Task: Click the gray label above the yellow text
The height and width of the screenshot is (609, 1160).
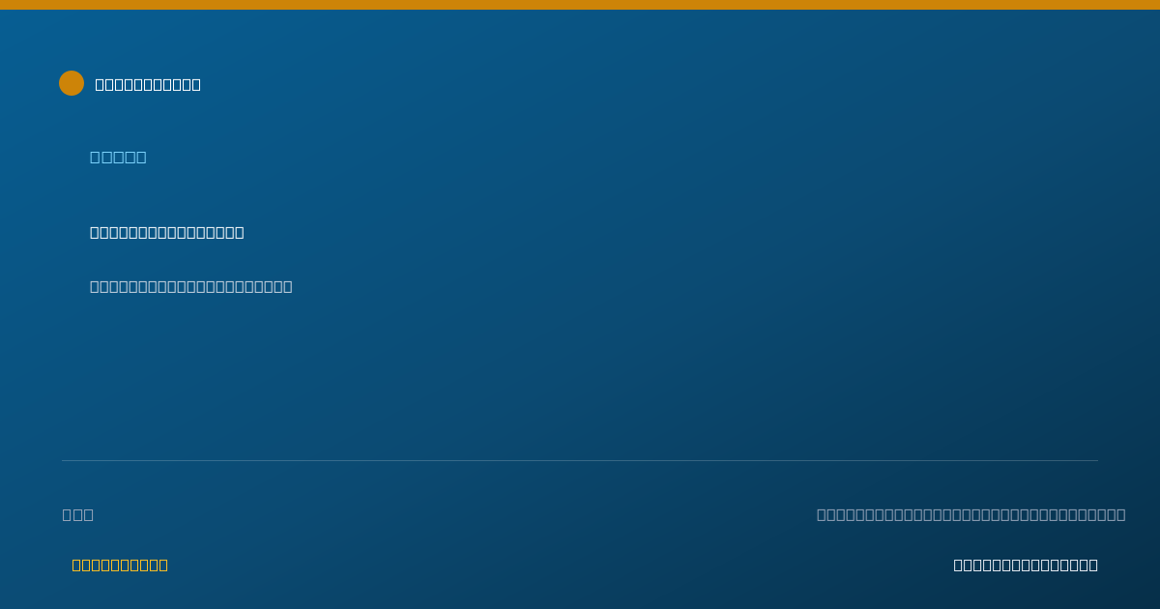Action: (78, 514)
